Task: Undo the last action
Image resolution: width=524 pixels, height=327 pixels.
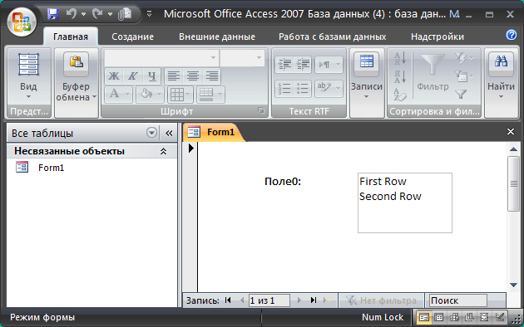Action: [x=72, y=14]
